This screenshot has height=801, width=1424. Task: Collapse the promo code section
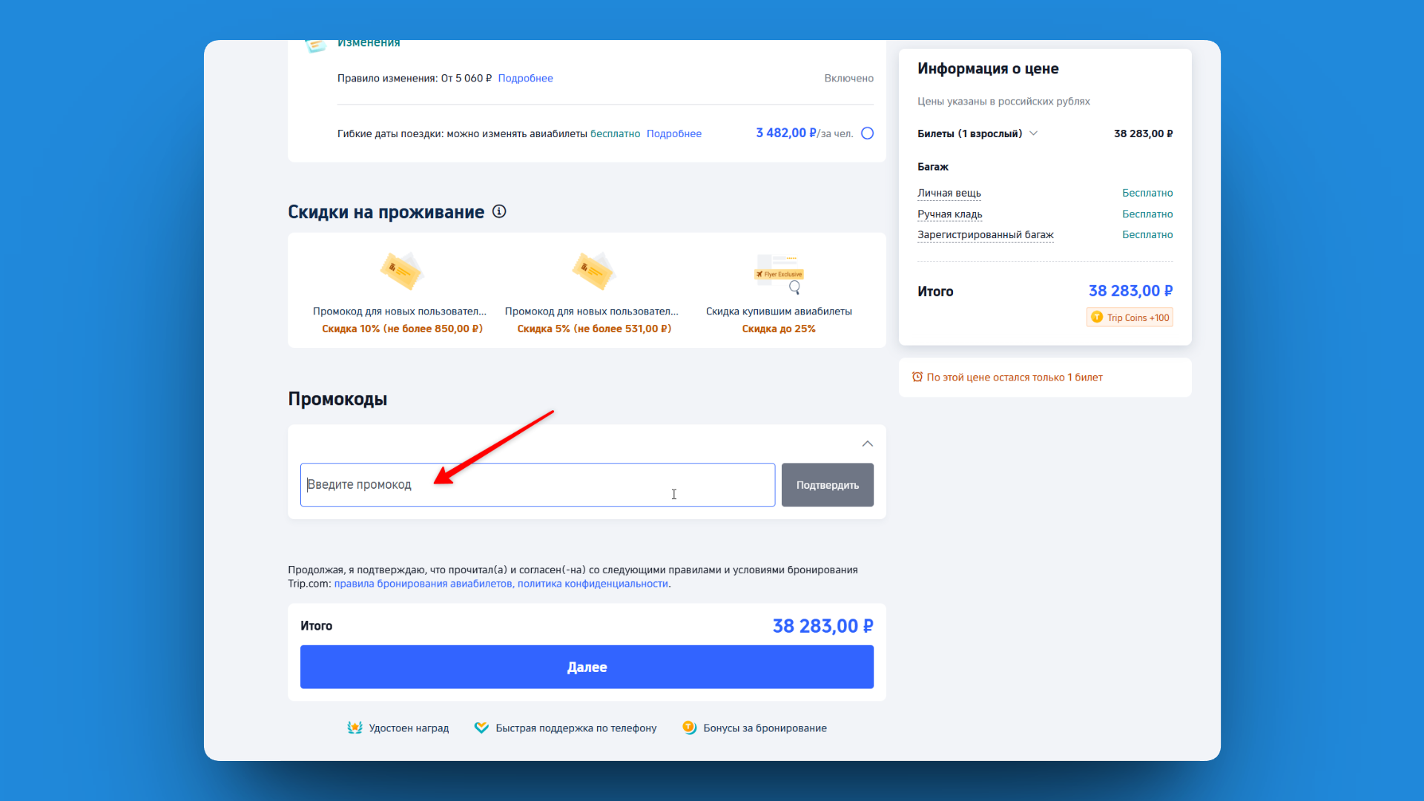tap(867, 444)
